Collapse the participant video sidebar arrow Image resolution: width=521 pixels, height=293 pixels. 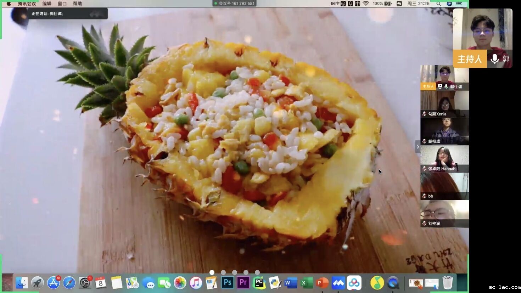418,147
